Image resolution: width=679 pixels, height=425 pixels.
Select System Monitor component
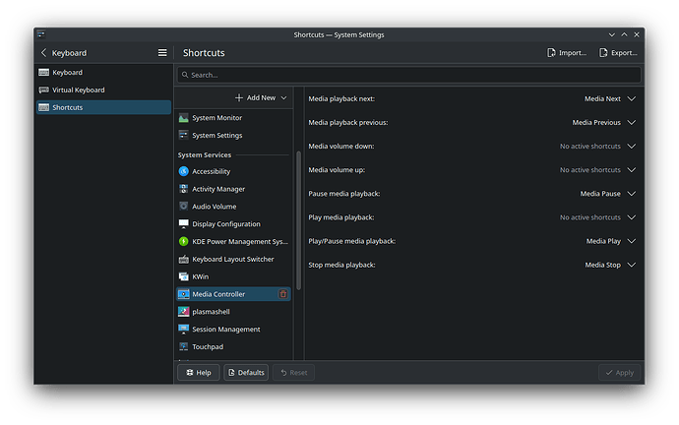233,118
